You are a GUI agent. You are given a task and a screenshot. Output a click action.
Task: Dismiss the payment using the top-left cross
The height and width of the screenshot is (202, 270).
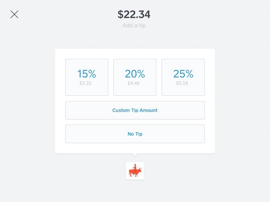tap(14, 15)
